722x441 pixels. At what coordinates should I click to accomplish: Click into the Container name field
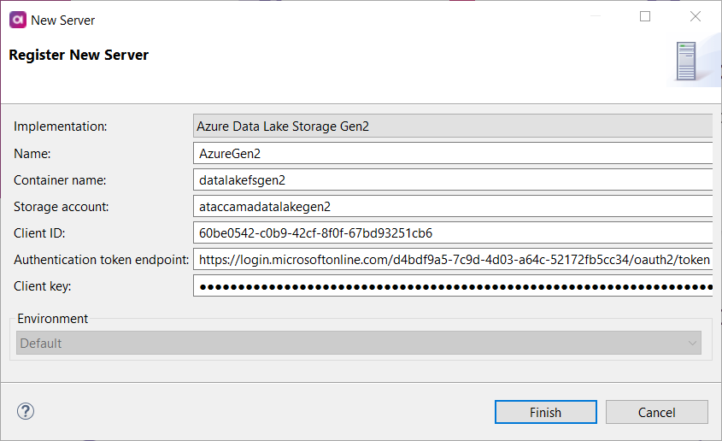[x=453, y=180]
